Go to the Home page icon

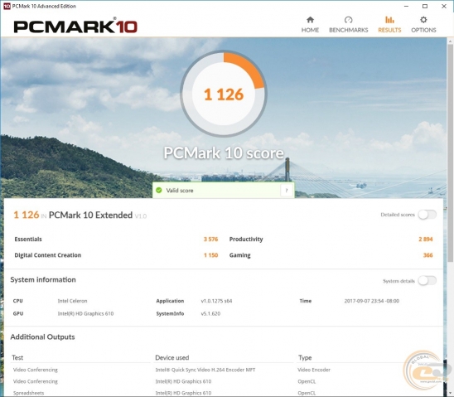(x=310, y=20)
